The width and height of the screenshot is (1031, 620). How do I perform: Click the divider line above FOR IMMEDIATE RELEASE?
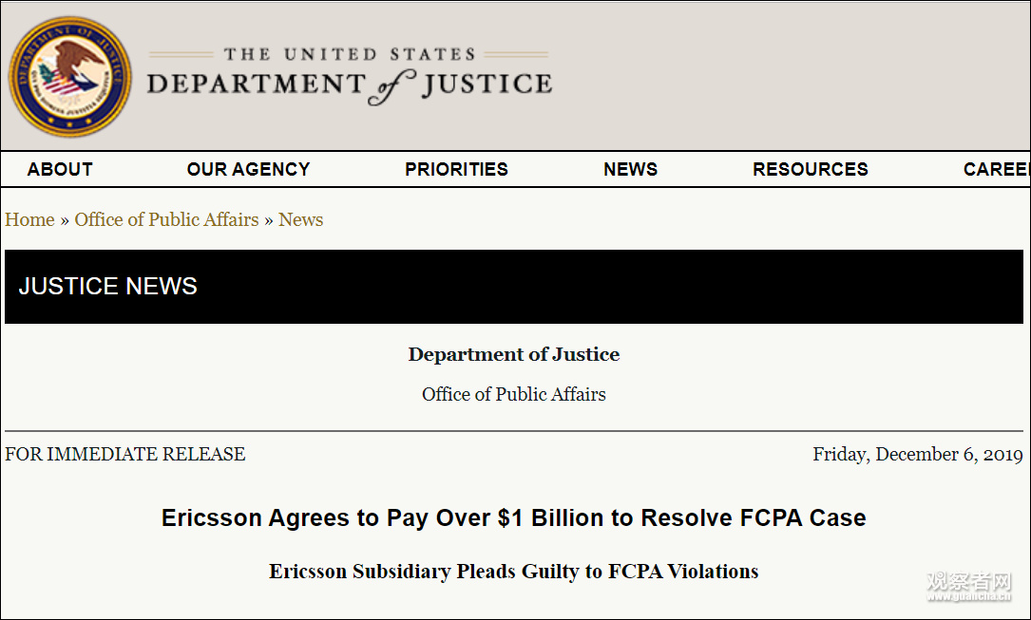click(513, 431)
